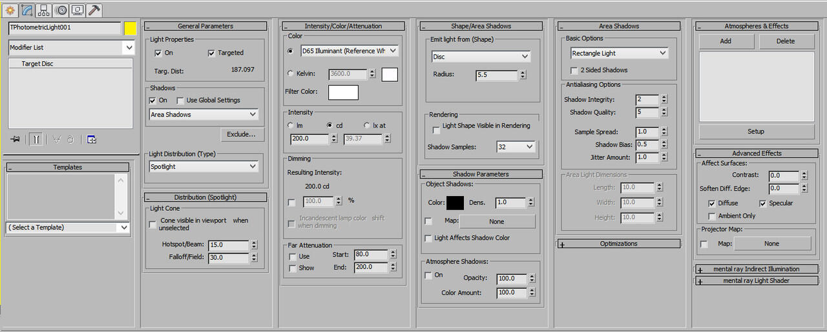
Task: Click the shadow Dens. spinner
Action: 532,202
